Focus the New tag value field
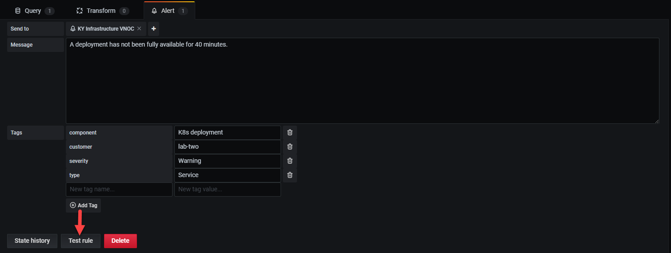This screenshot has height=253, width=671. click(x=227, y=190)
